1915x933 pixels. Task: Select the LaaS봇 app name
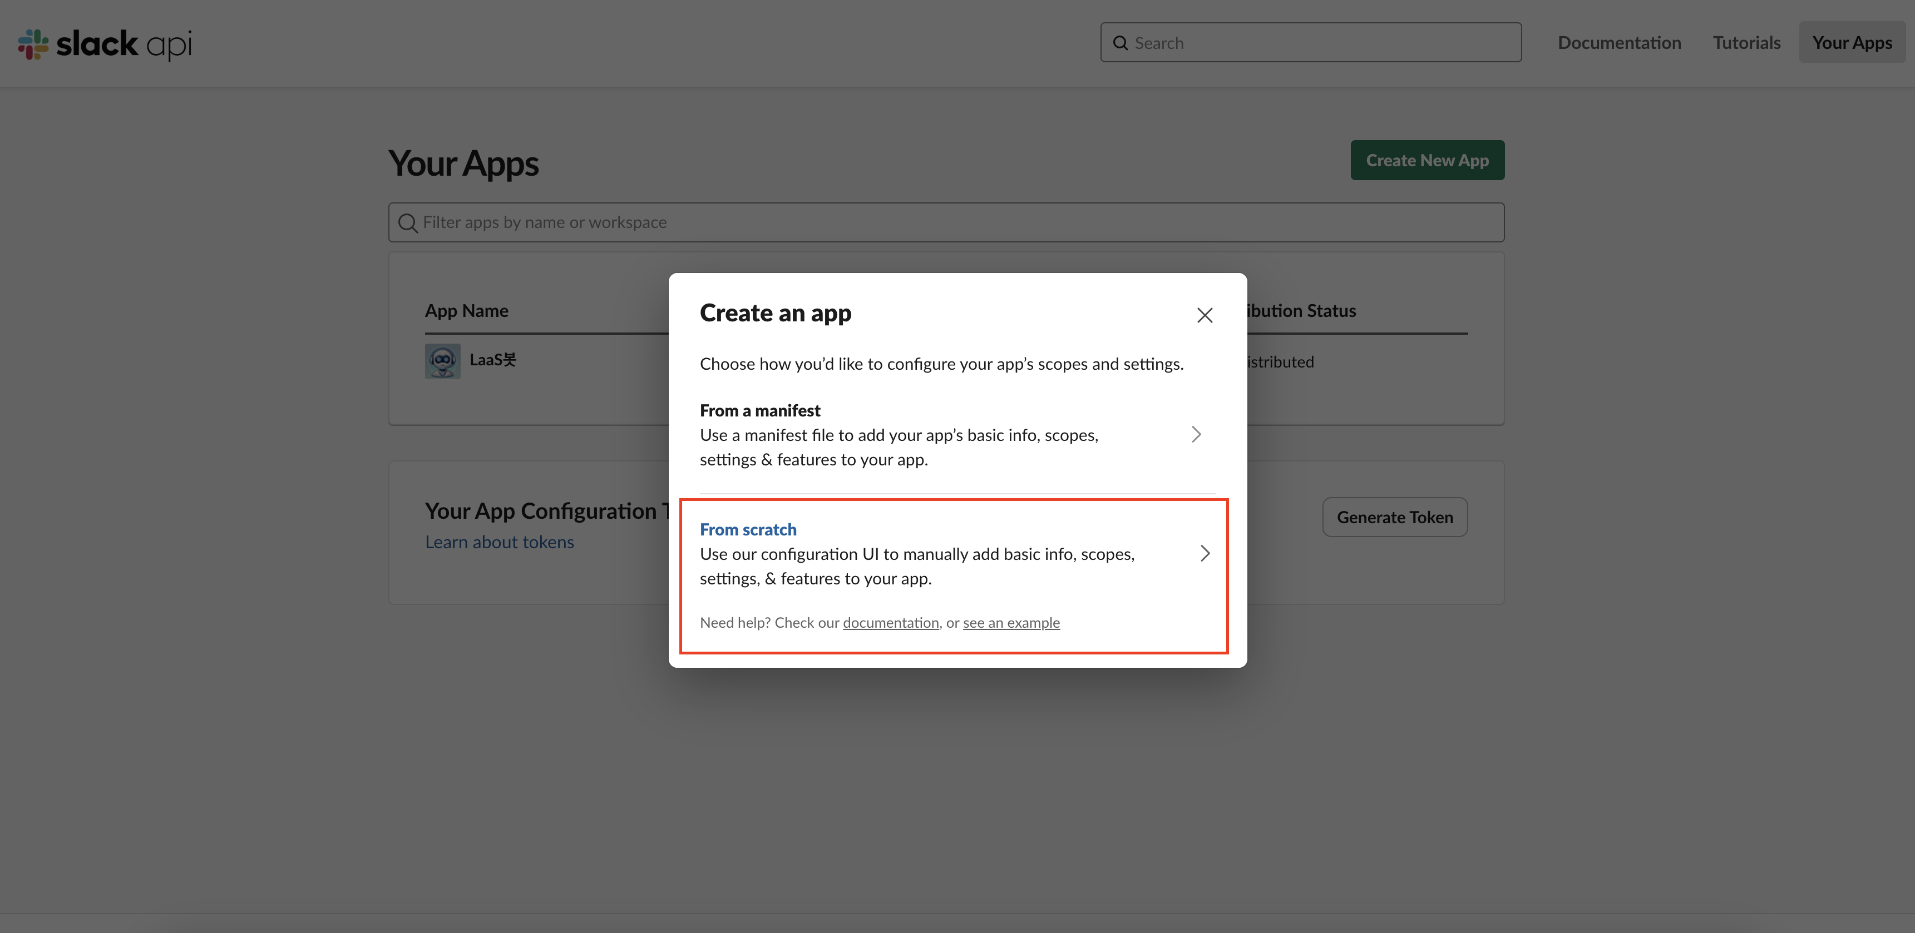pyautogui.click(x=492, y=360)
